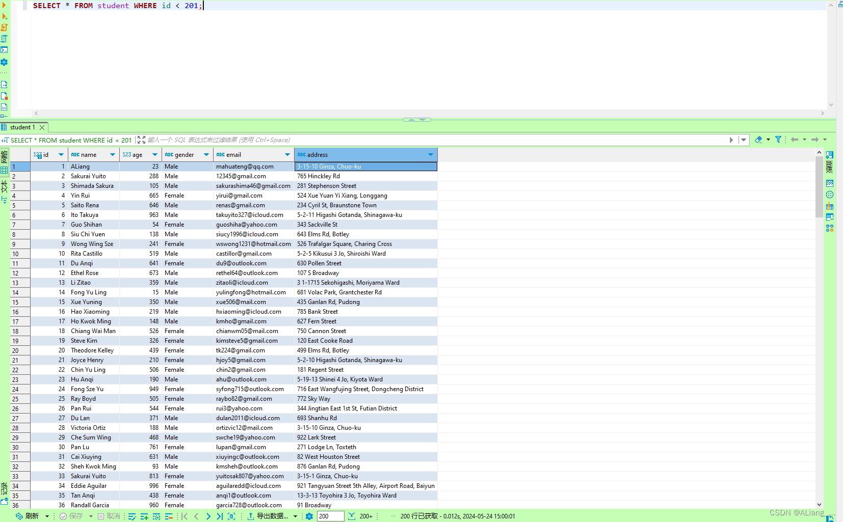Expand the 刷新 refresh options arrow
Viewport: 843px width, 522px height.
click(x=47, y=516)
